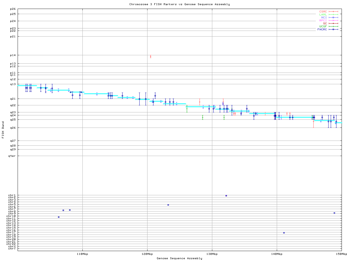
Task: Select the isolated data point near p14
Action: pyautogui.click(x=150, y=57)
